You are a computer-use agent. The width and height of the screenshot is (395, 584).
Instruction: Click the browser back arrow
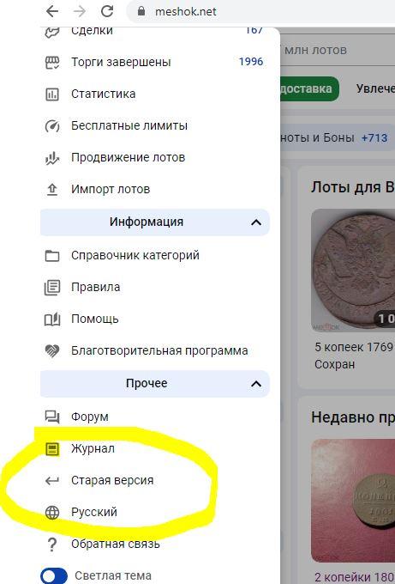[x=52, y=11]
